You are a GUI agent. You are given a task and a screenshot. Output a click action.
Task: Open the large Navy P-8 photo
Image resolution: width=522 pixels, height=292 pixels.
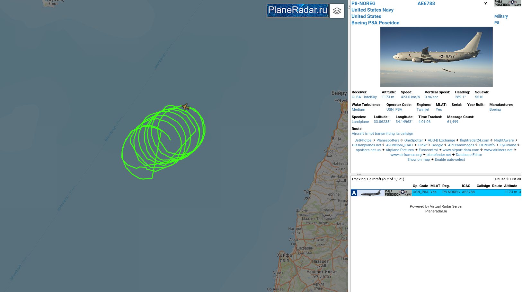click(x=436, y=57)
